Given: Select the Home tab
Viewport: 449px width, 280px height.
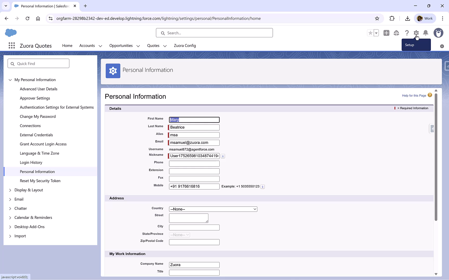Looking at the screenshot, I should [67, 46].
